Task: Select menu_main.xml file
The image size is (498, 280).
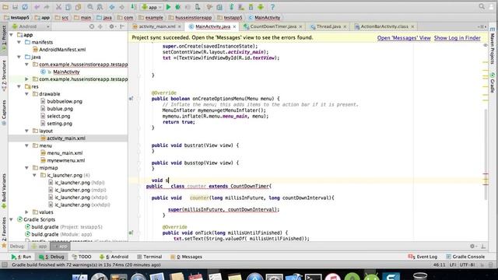Action: coord(65,153)
